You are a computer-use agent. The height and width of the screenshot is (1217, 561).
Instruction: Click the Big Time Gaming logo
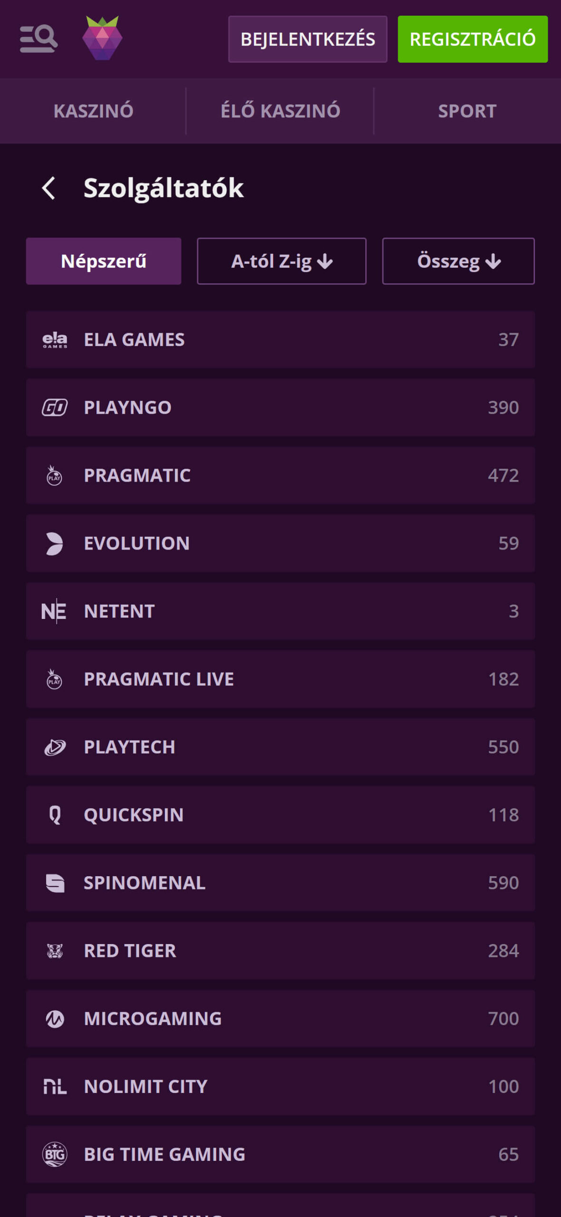55,1154
